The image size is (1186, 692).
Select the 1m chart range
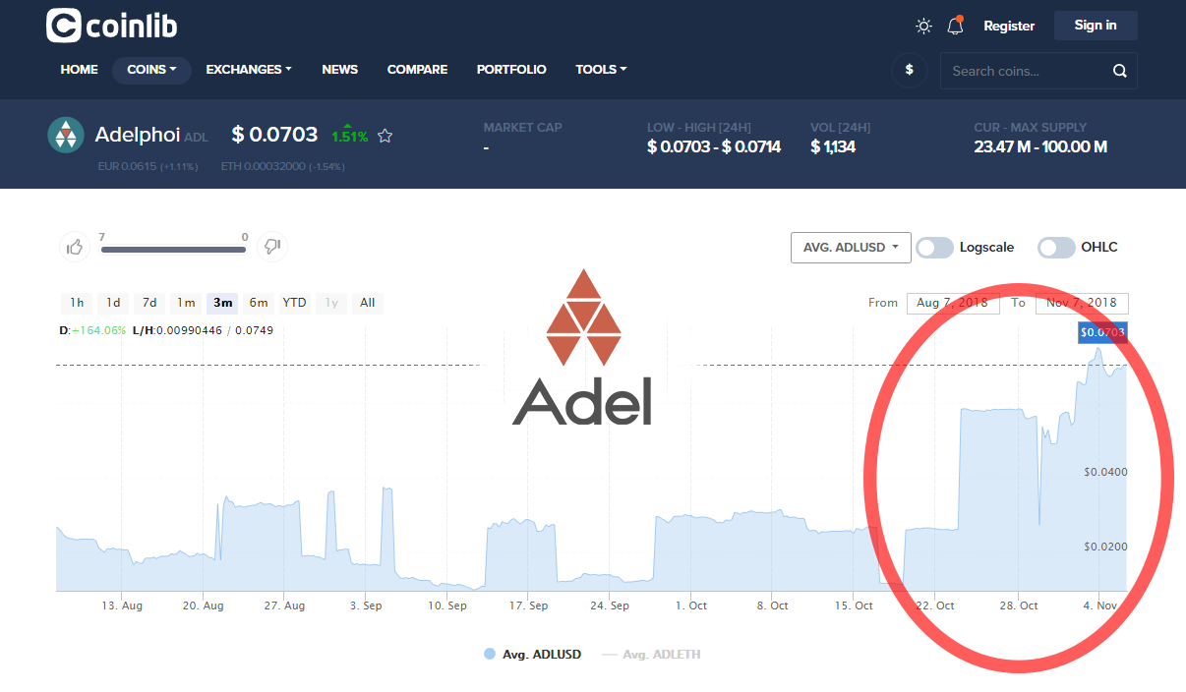coord(186,303)
